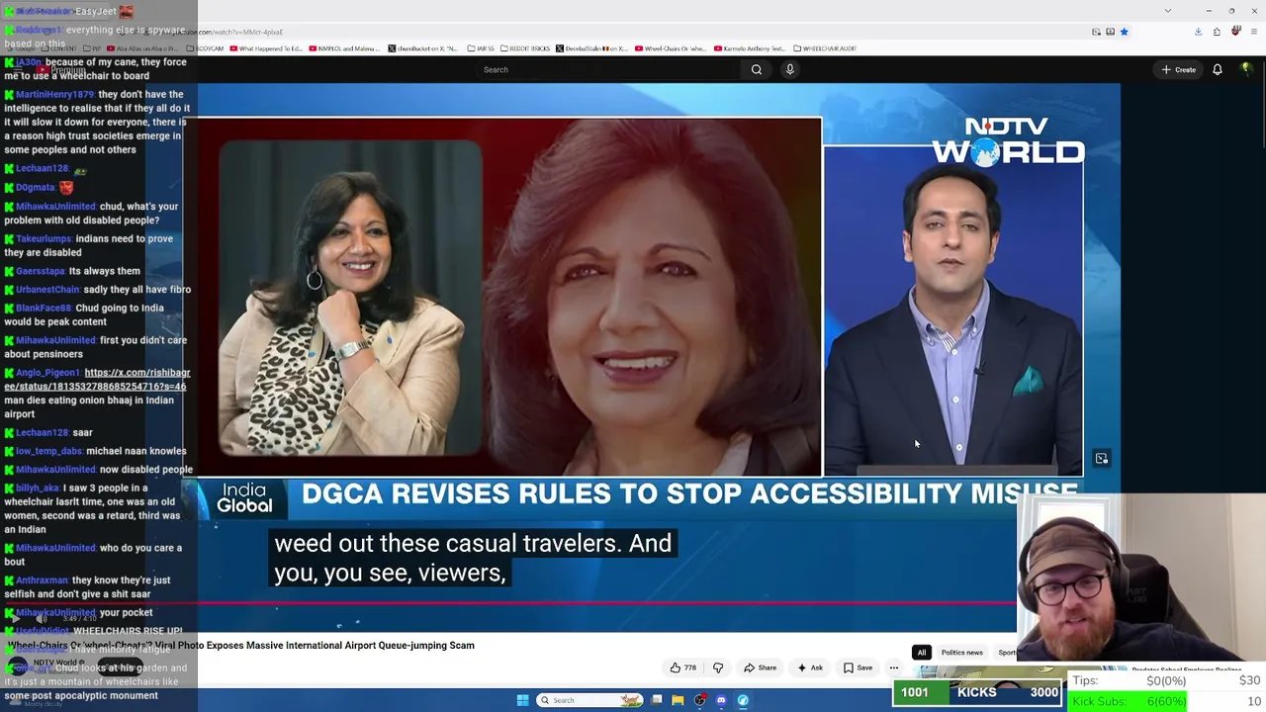1266x712 pixels.
Task: Open the JAR SS bookmark folder
Action: (479, 48)
